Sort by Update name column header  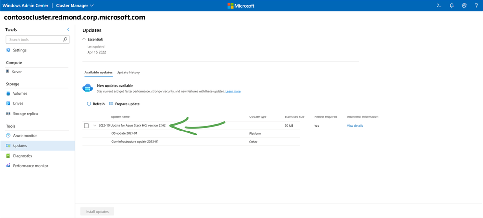pyautogui.click(x=120, y=117)
